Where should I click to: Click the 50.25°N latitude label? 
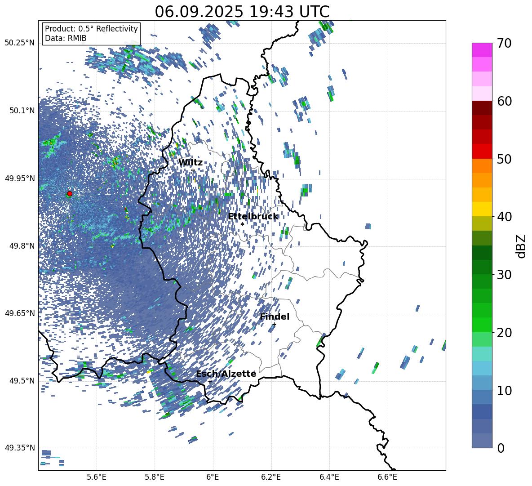pyautogui.click(x=20, y=43)
